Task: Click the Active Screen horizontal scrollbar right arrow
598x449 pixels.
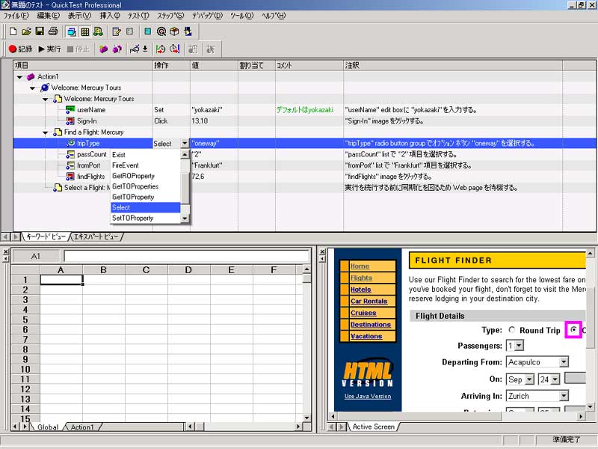Action: pyautogui.click(x=581, y=417)
